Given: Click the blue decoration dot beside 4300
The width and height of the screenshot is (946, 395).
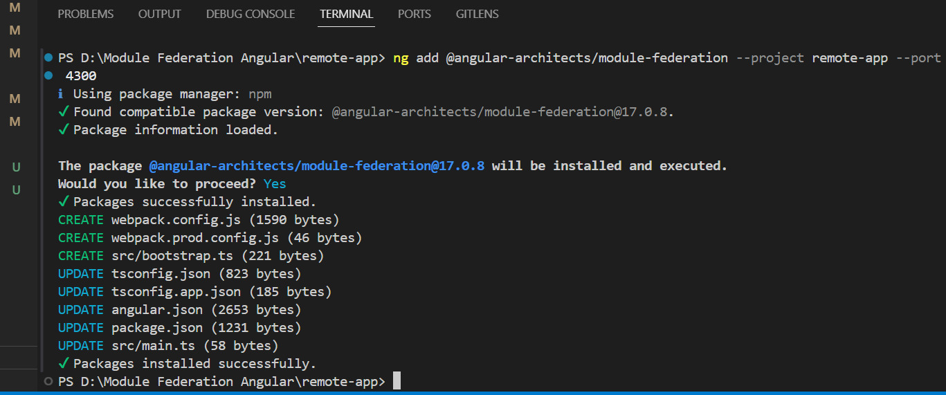Looking at the screenshot, I should [x=48, y=75].
